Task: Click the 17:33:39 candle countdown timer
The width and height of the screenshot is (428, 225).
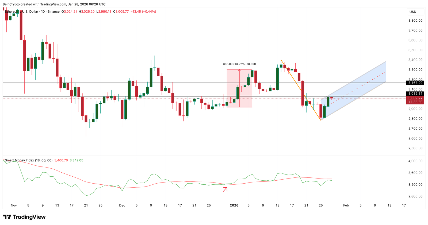Action: click(x=415, y=102)
